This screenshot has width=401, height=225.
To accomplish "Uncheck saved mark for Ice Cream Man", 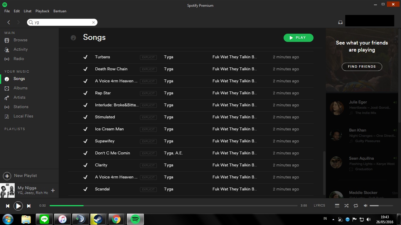I will 85,129.
